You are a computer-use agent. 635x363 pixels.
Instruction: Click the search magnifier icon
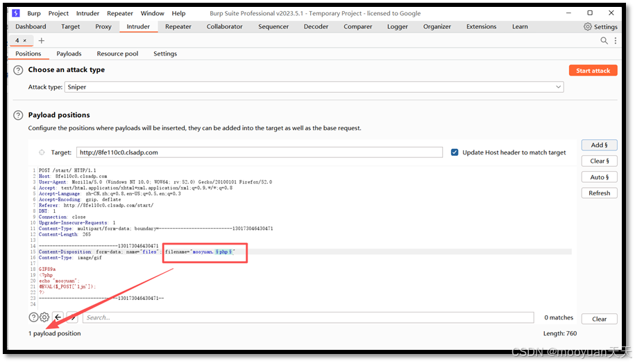coord(604,40)
